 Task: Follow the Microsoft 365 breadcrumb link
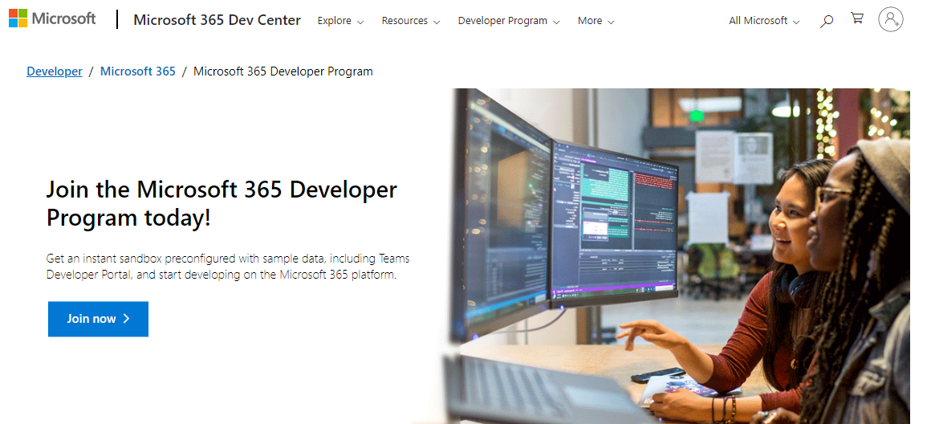(138, 71)
